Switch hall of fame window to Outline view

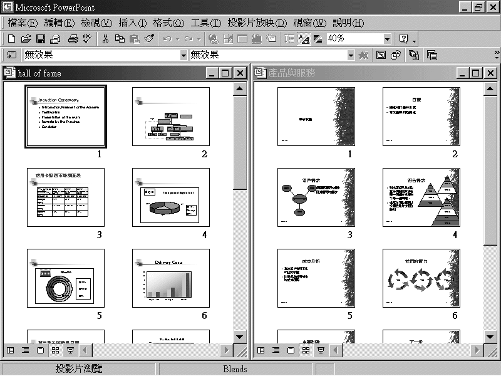tap(25, 350)
